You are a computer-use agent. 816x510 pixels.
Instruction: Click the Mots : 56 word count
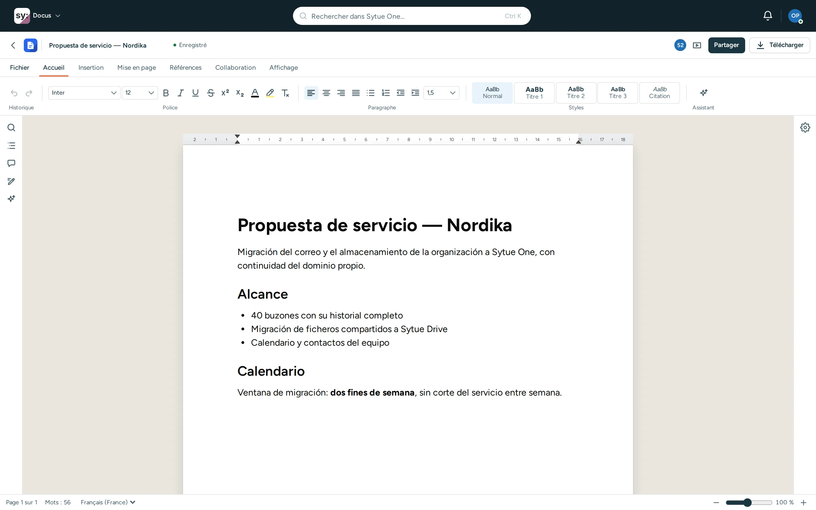(x=58, y=502)
